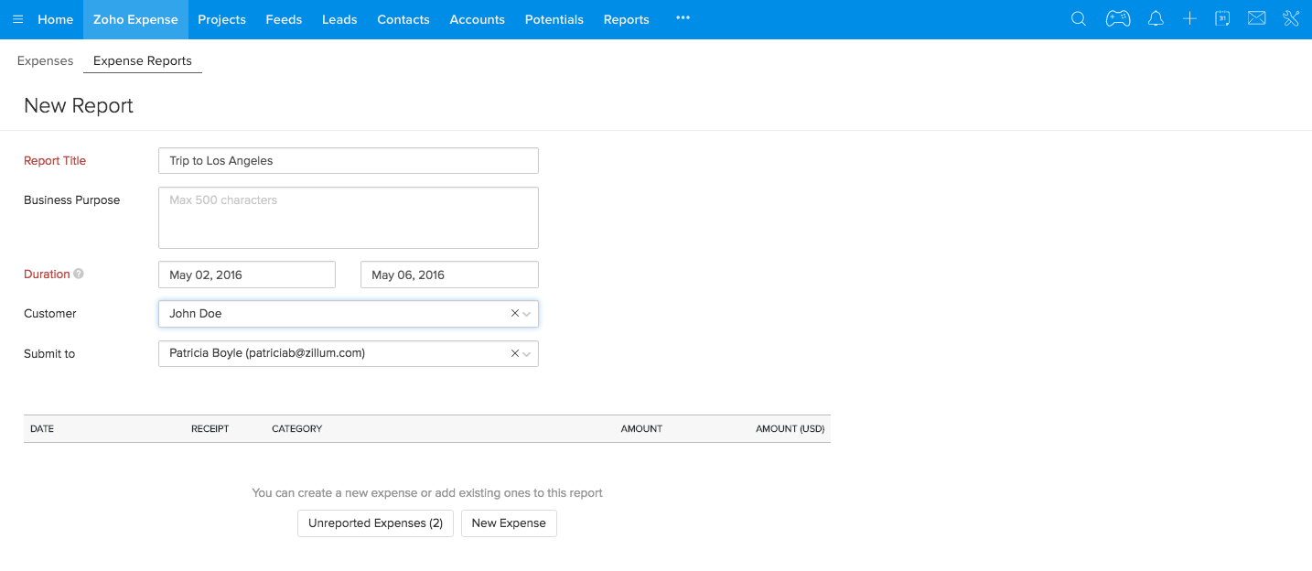Screen dimensions: 1312x571
Task: Click the New Expense button
Action: pos(509,523)
